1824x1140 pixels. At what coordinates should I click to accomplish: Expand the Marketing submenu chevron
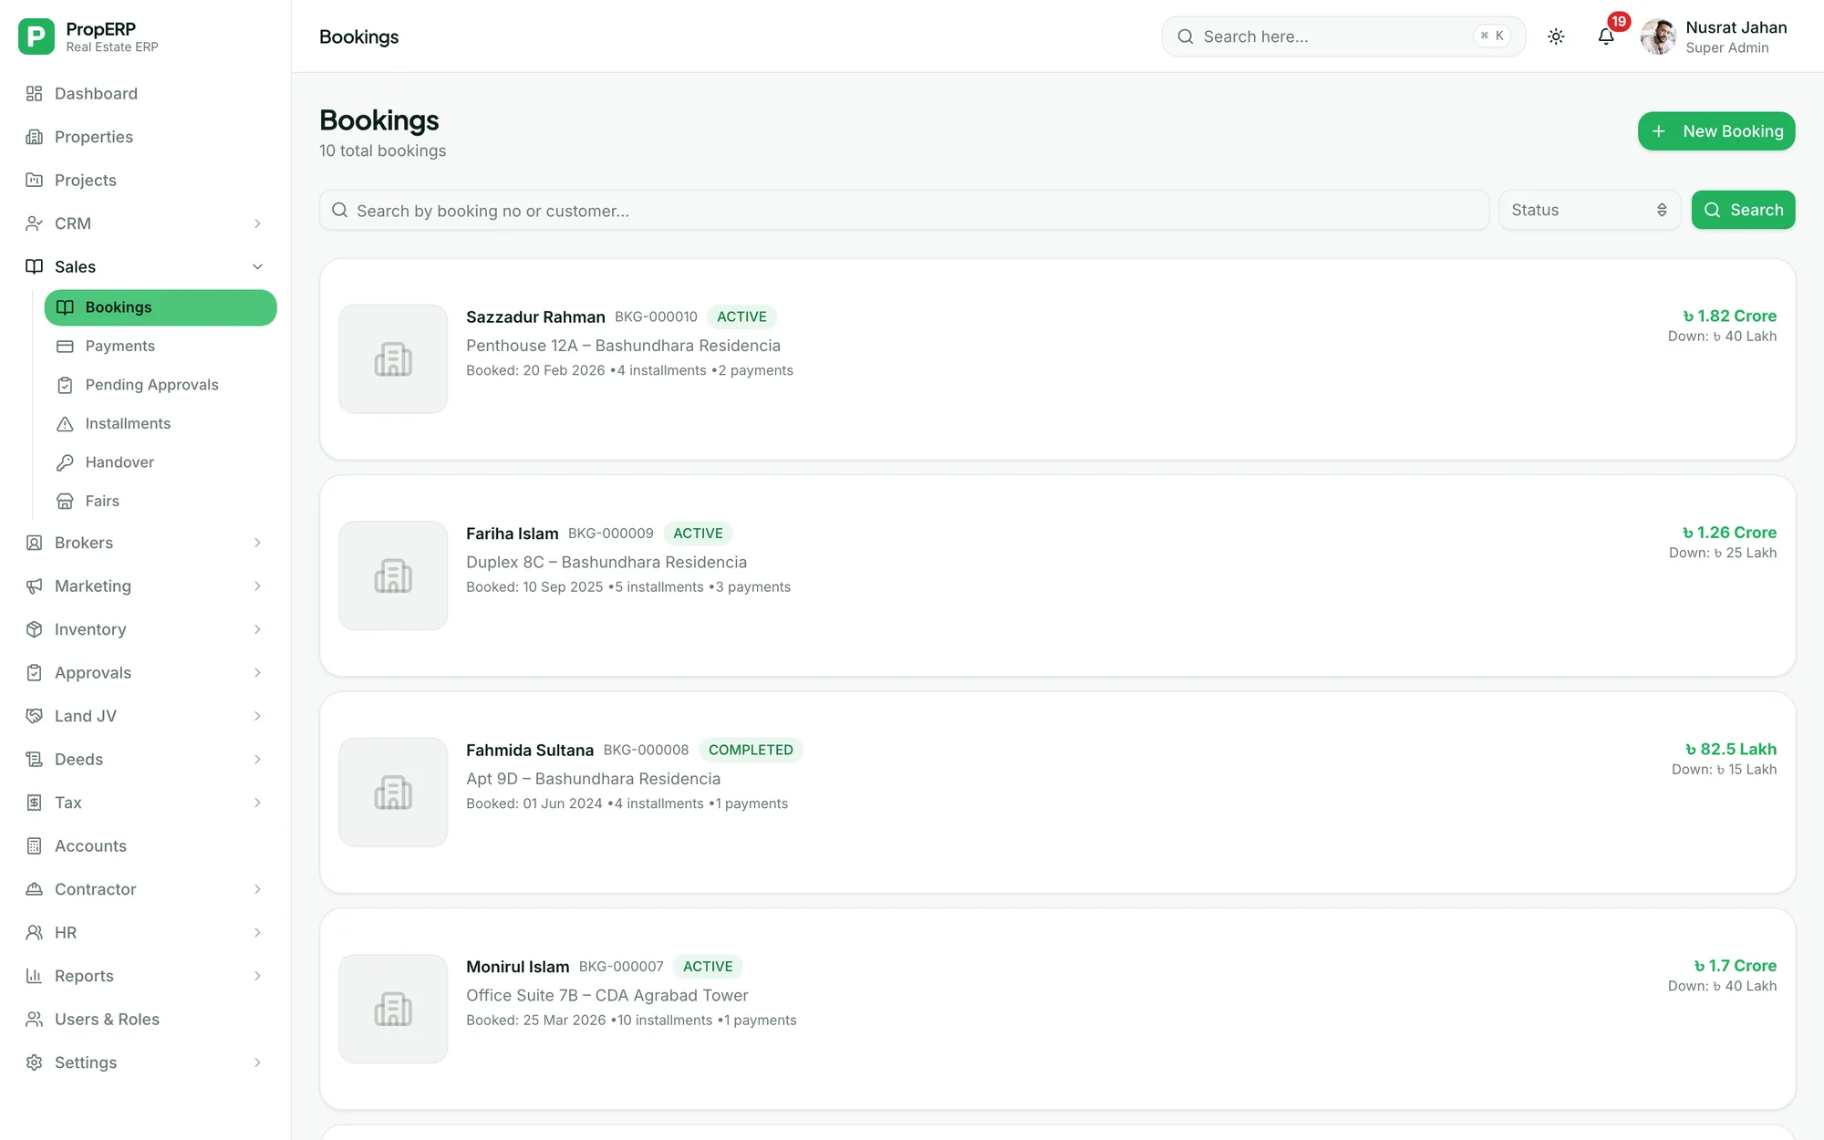257,586
